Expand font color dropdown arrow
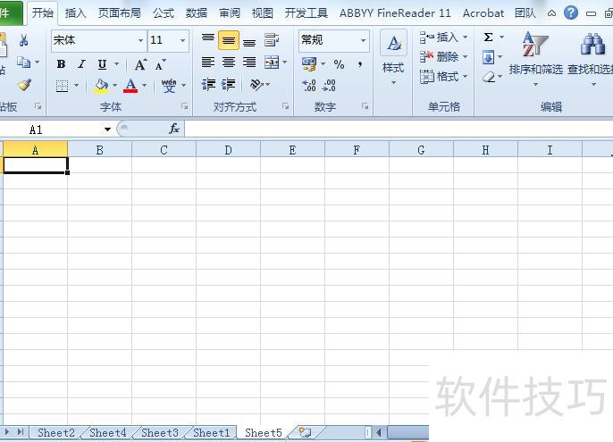Image resolution: width=613 pixels, height=442 pixels. click(x=144, y=85)
